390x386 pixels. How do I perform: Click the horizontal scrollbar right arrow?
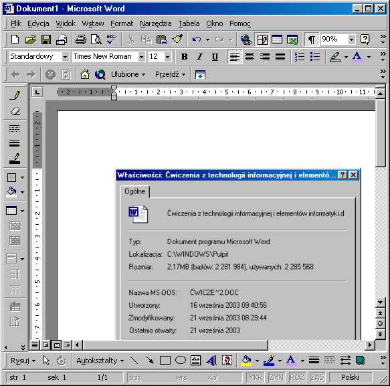pos(370,345)
